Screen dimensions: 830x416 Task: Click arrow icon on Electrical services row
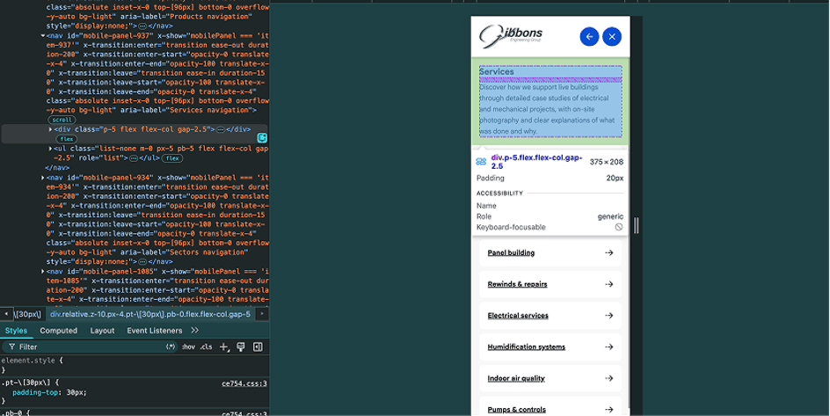(608, 316)
